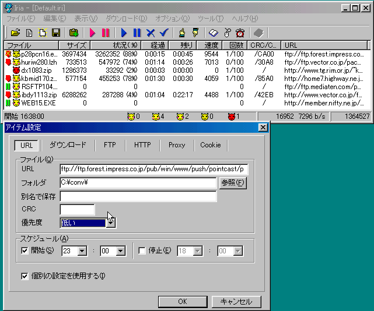The height and width of the screenshot is (311, 374).
Task: Expand the start hour dropdown showing 23
Action: click(82, 251)
